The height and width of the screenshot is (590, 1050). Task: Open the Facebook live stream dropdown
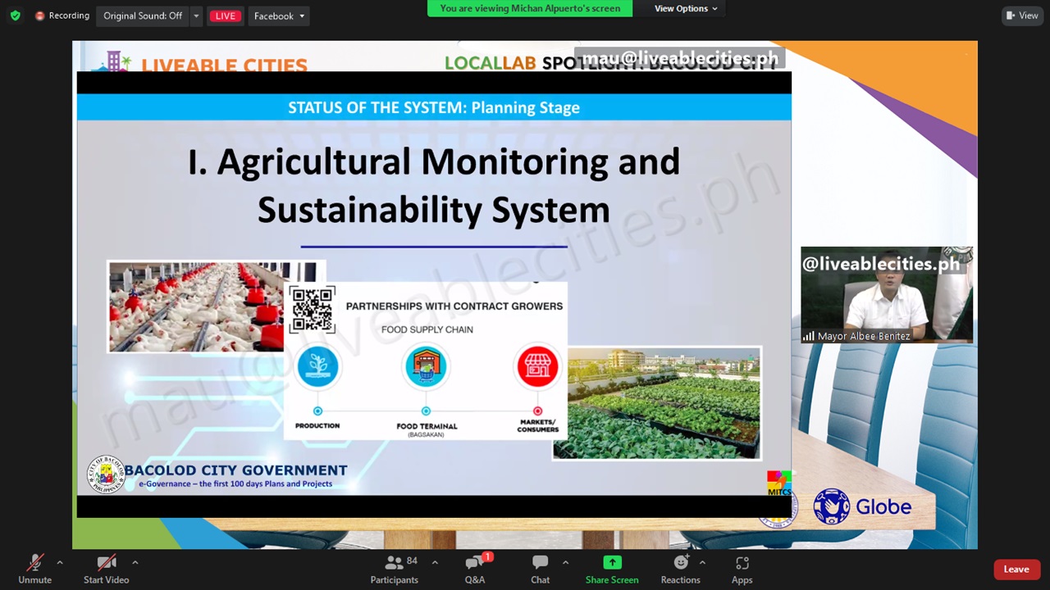pos(279,16)
